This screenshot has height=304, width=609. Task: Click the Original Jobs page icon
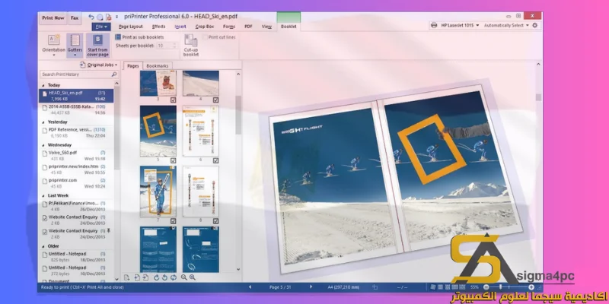pyautogui.click(x=83, y=65)
